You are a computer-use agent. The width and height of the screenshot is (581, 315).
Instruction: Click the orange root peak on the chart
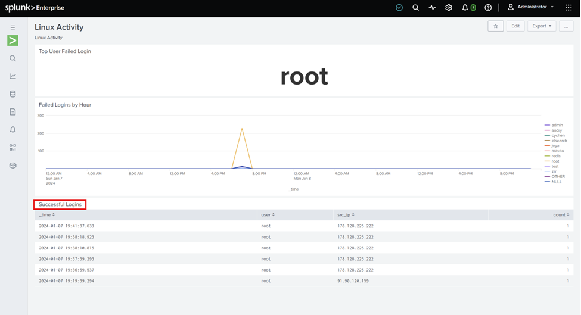(x=242, y=129)
